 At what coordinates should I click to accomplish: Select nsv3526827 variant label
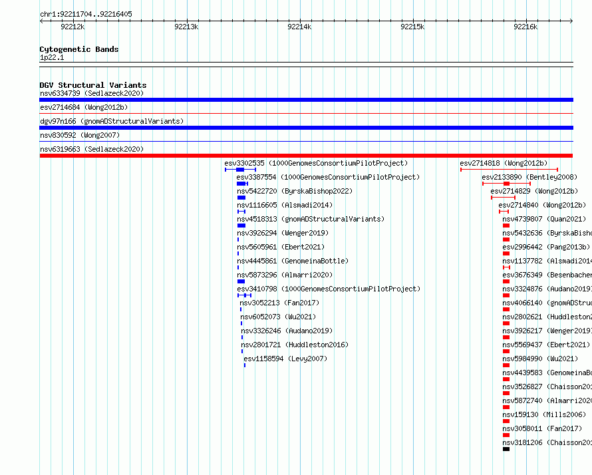[x=547, y=387]
